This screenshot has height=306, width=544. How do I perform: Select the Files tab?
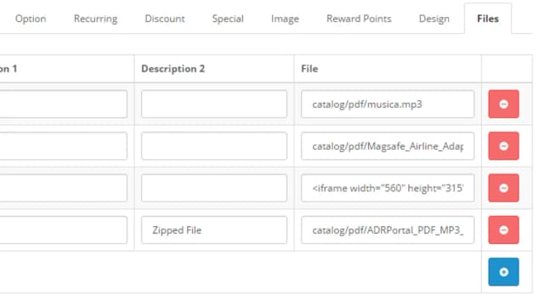click(488, 19)
